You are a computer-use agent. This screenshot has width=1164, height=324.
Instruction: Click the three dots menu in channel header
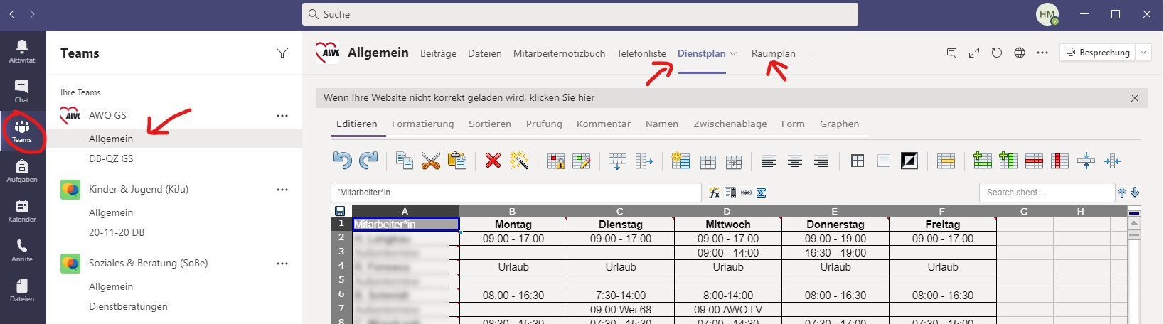1042,53
